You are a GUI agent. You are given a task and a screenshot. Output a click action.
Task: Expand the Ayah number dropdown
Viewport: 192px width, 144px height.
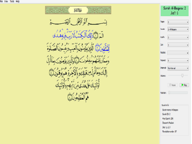(x=178, y=37)
